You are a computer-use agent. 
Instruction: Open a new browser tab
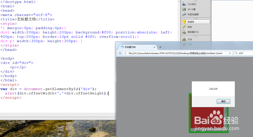(160, 47)
